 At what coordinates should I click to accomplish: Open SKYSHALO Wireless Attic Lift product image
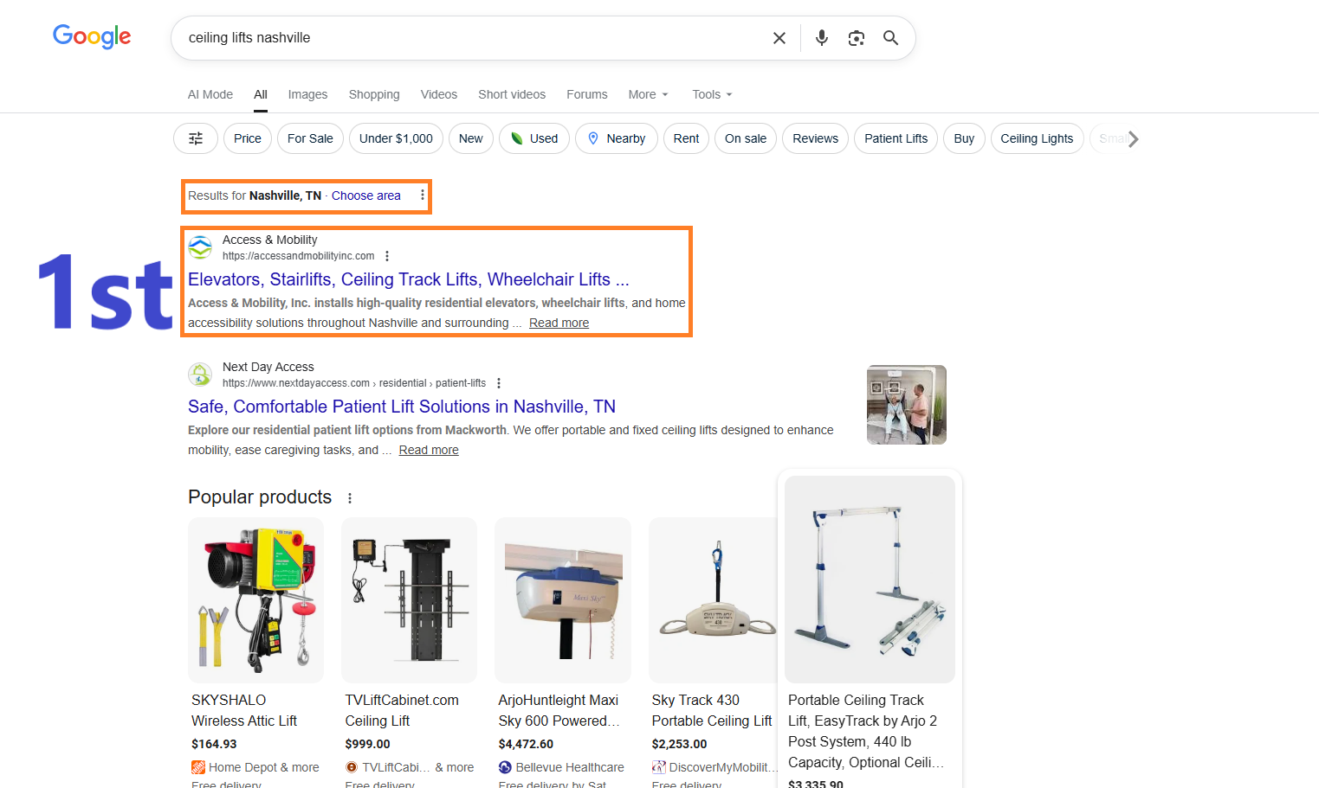coord(255,600)
